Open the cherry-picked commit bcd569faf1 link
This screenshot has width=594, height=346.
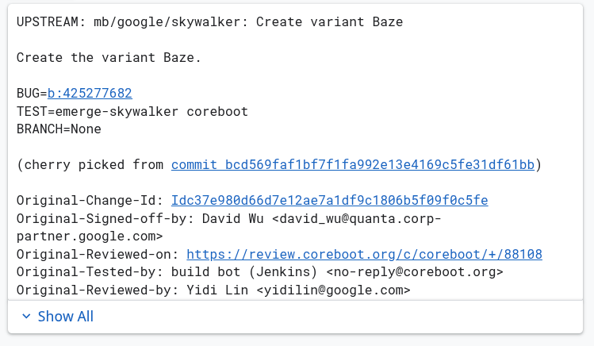[x=353, y=165]
